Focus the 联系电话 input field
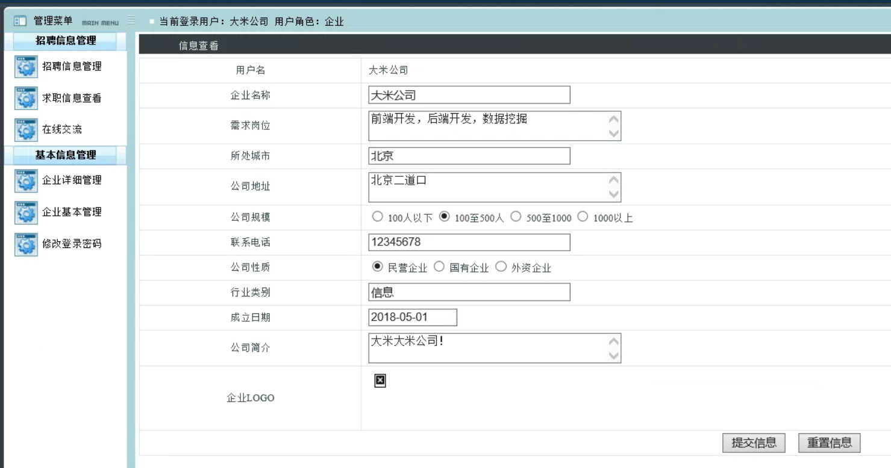The height and width of the screenshot is (468, 891). 469,242
